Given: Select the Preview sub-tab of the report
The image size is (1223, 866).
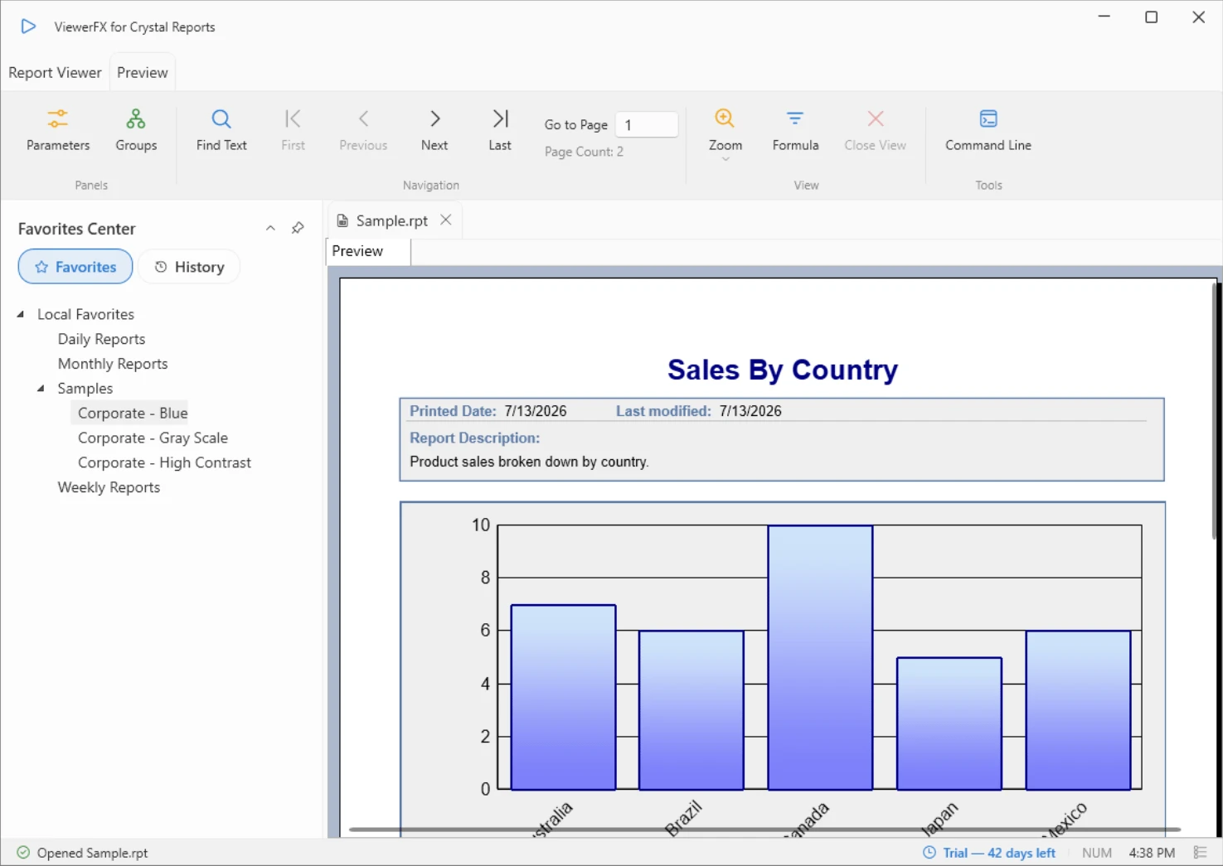Looking at the screenshot, I should 368,251.
